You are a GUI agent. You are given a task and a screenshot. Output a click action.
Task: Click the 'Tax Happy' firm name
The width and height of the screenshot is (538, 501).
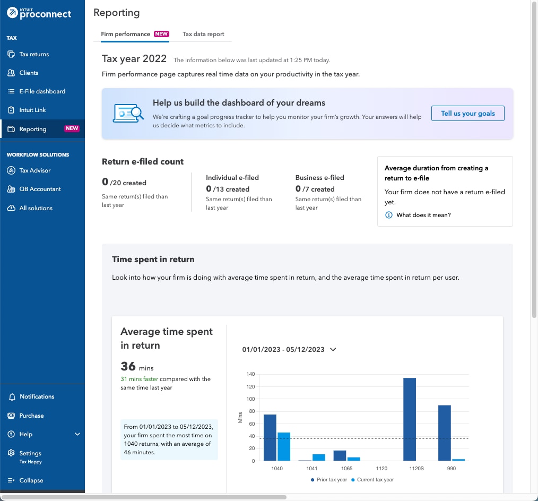(31, 462)
